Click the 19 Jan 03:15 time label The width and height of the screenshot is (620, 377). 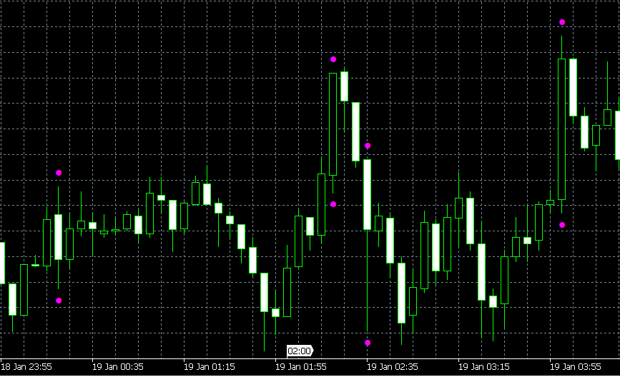click(x=484, y=367)
